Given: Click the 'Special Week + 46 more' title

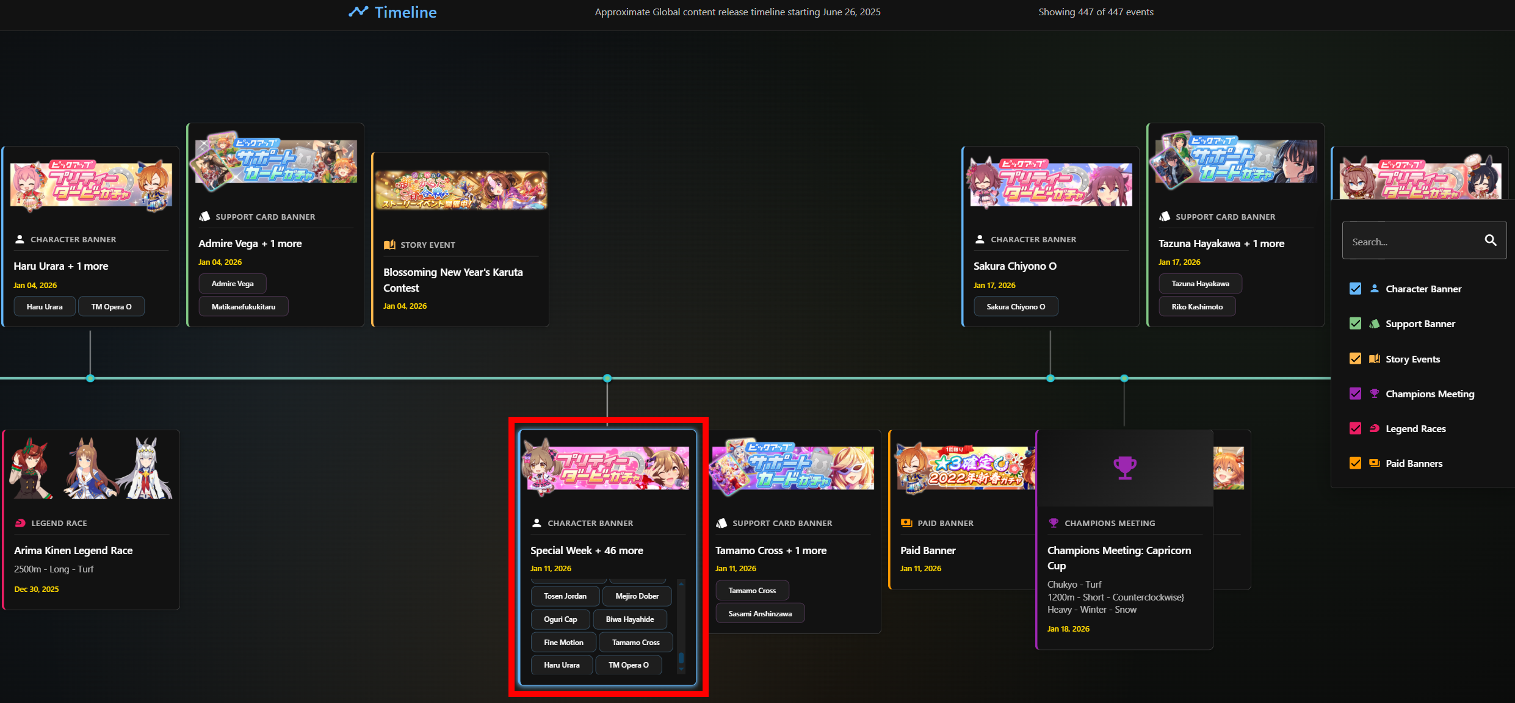Looking at the screenshot, I should point(587,550).
